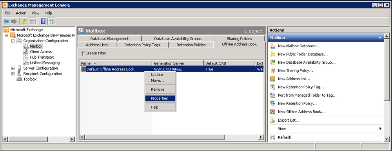The width and height of the screenshot is (392, 151).
Task: Click the New Database Availability Group icon
Action: (x=273, y=63)
